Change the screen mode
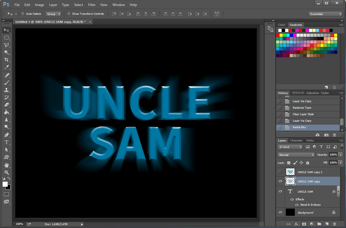Viewport: 346px width, 228px height. (7, 202)
